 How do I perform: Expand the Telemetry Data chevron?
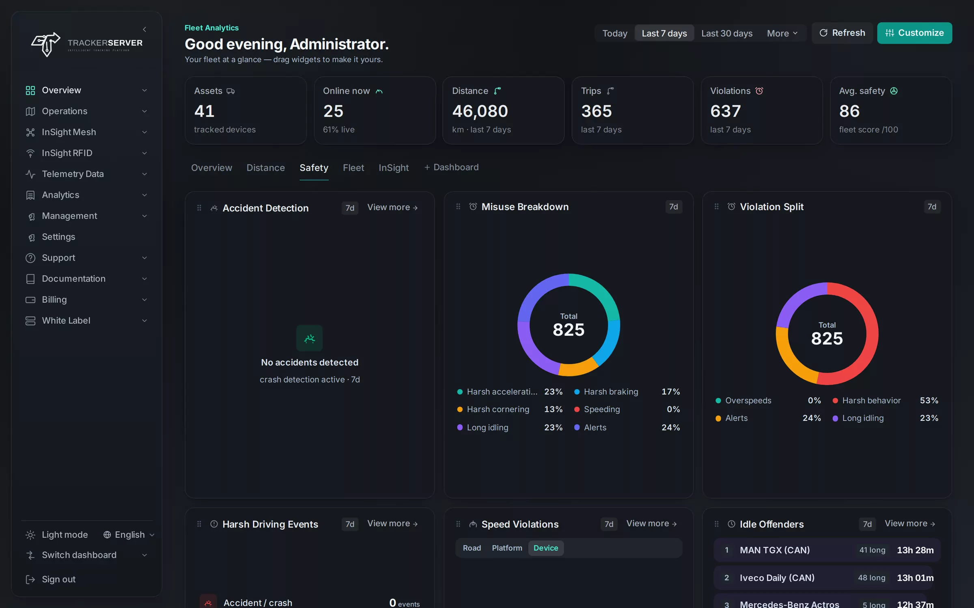click(144, 174)
